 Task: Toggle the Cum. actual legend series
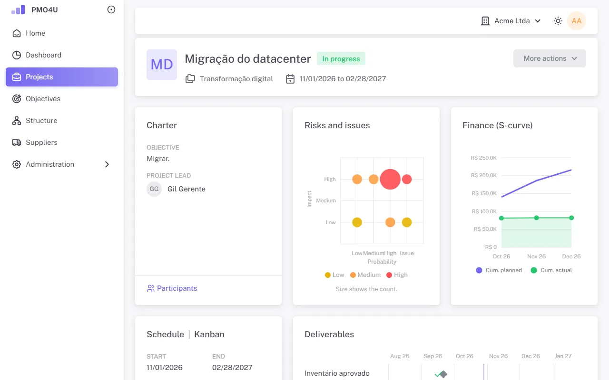tap(551, 270)
